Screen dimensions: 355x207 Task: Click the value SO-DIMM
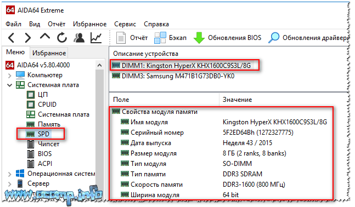[x=237, y=164]
